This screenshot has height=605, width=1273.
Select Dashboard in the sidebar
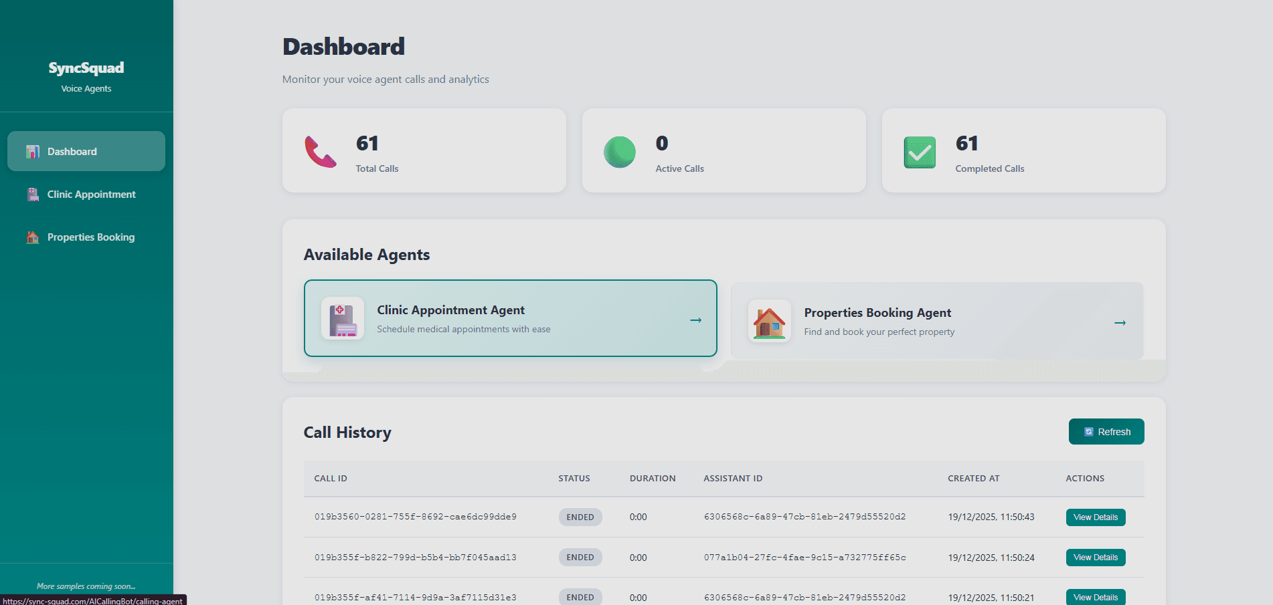72,152
